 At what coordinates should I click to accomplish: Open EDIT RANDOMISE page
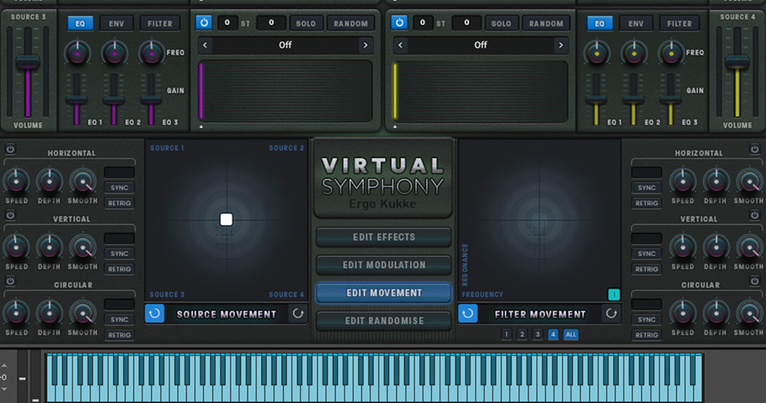(384, 321)
